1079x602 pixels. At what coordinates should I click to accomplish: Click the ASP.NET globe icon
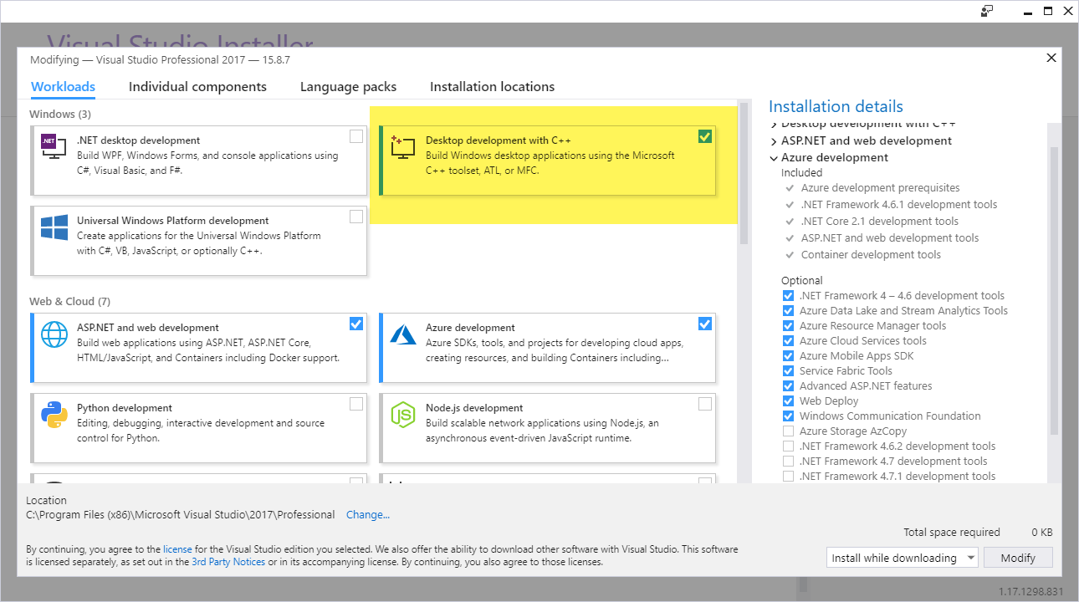pos(54,334)
